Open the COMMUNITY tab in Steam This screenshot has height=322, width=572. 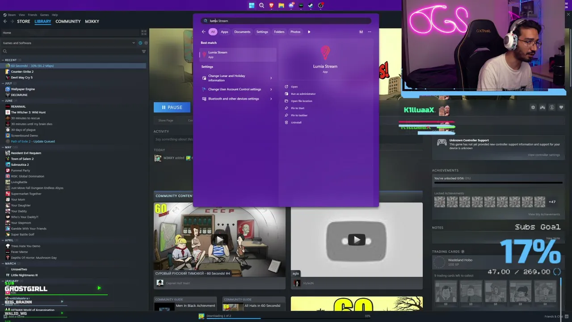coord(68,21)
